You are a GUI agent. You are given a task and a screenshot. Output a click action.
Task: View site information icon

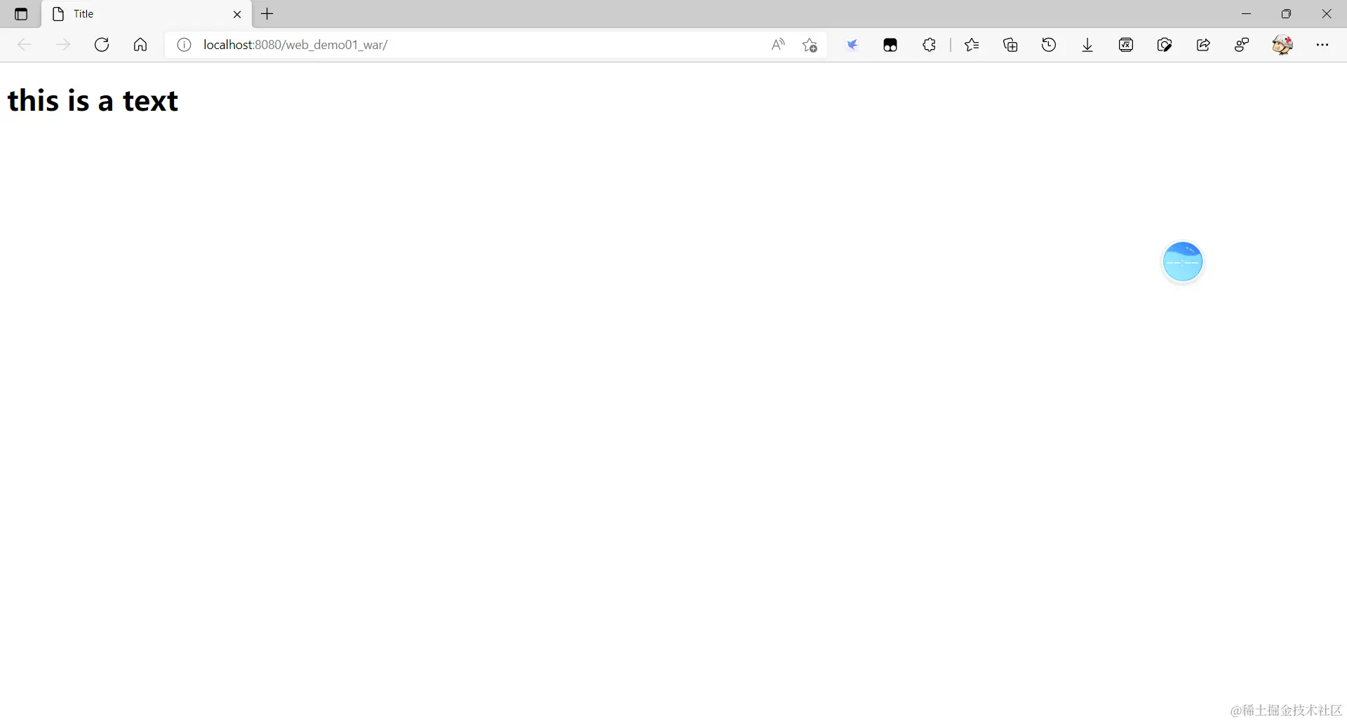(184, 45)
